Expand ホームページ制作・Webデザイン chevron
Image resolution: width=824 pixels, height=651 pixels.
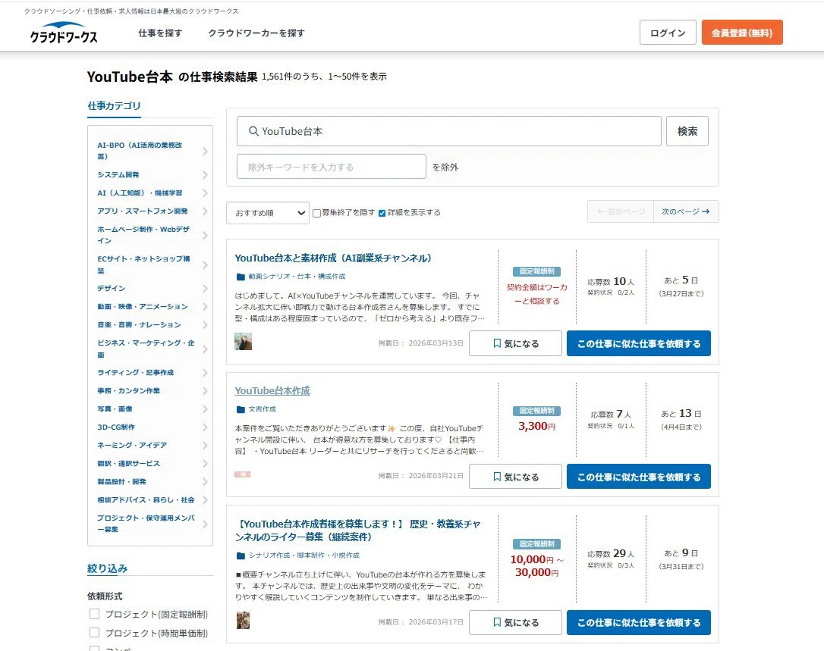pos(205,235)
